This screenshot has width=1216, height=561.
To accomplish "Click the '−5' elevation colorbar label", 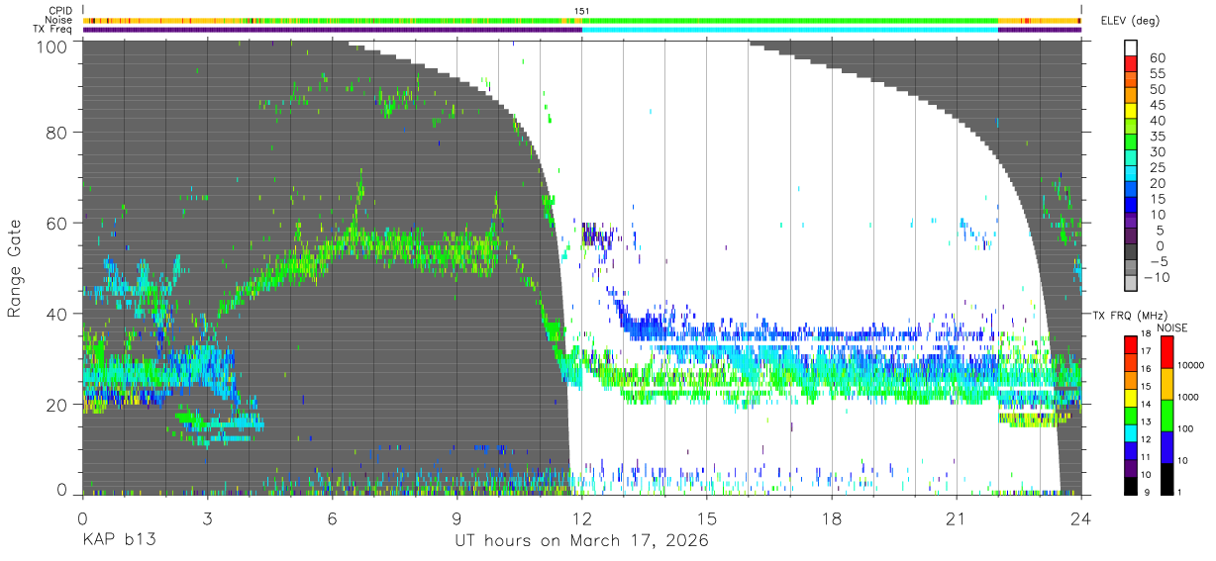I will click(1157, 261).
